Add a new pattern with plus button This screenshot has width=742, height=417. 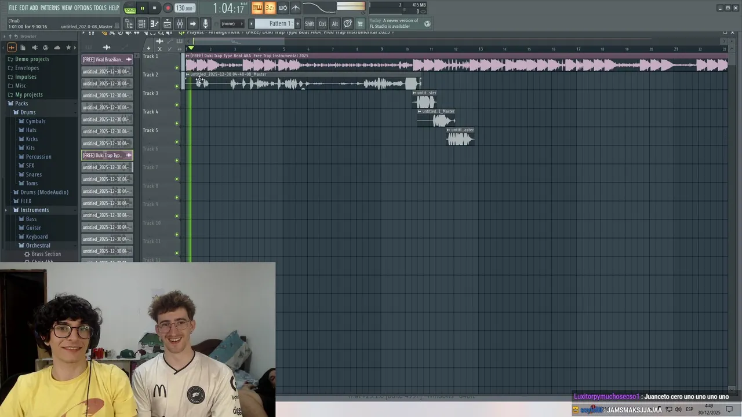(298, 24)
